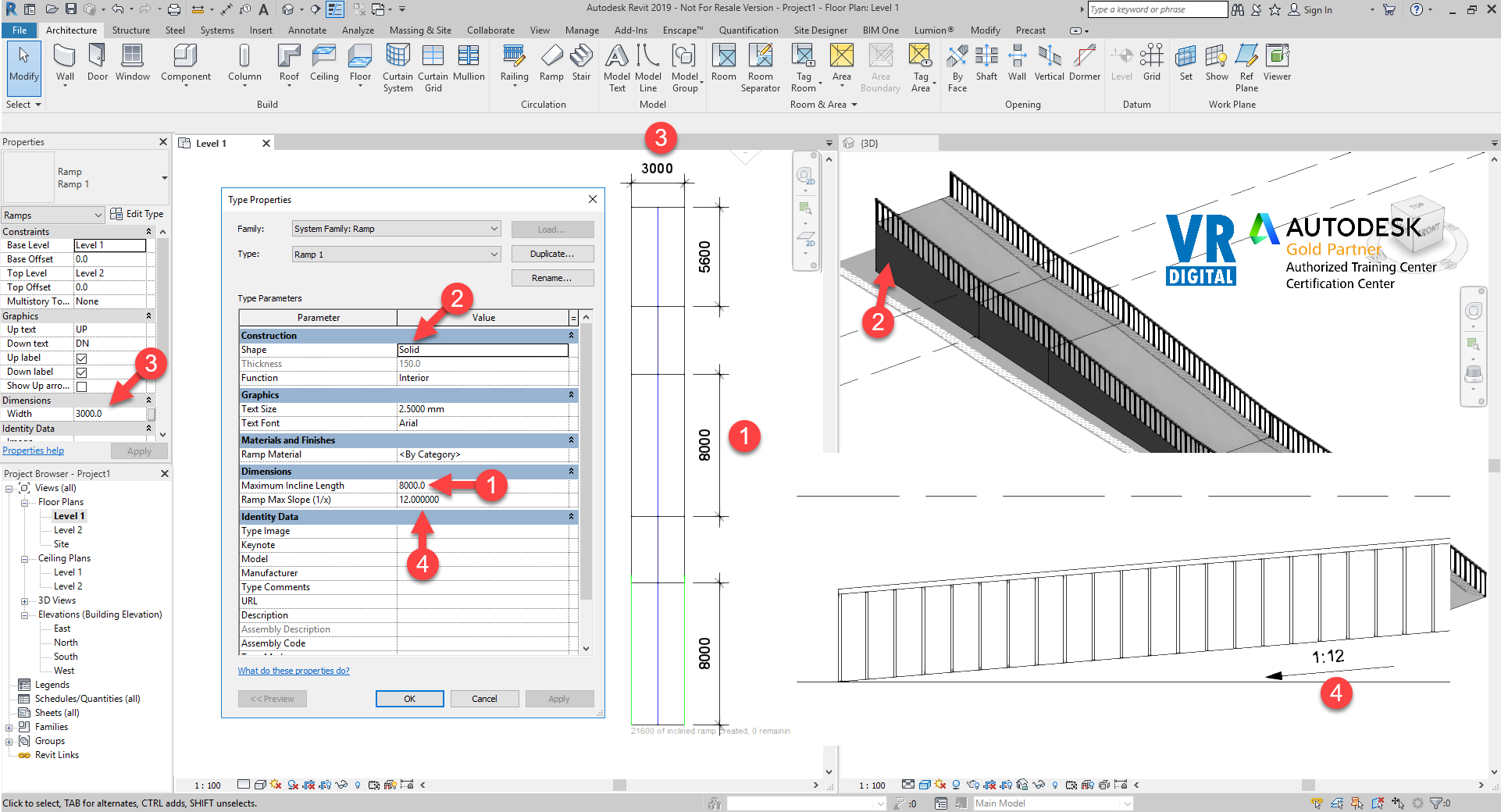Select the Wall tool
This screenshot has height=812, width=1501.
coord(65,63)
